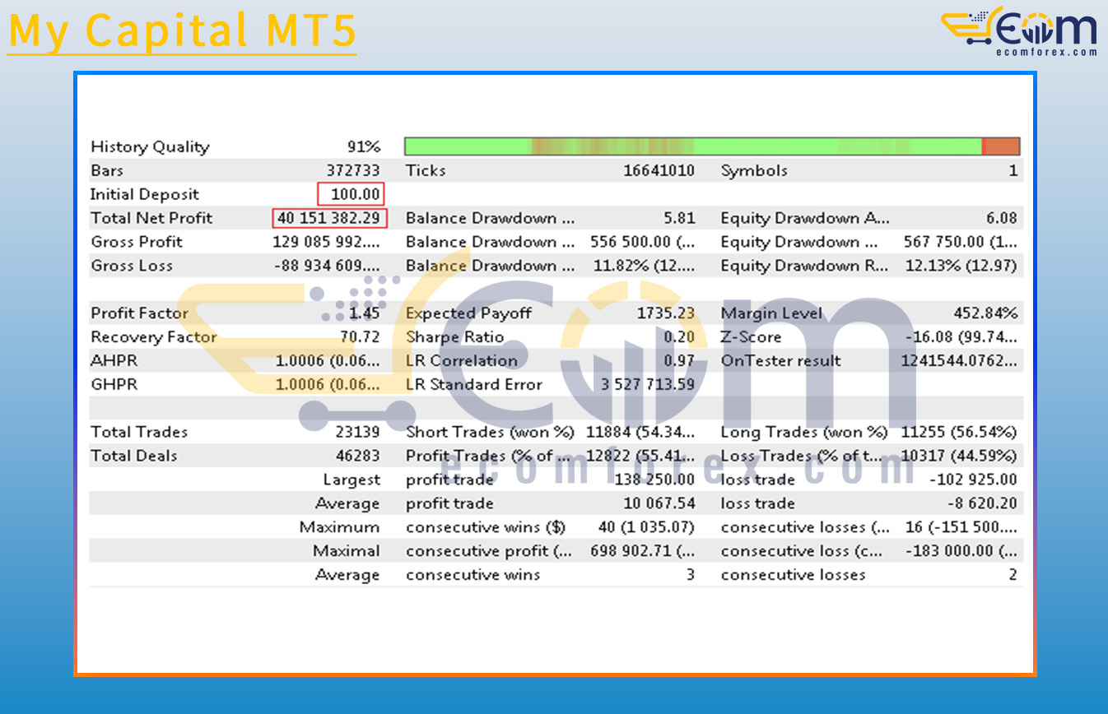This screenshot has width=1108, height=714.
Task: Select the Total Net Profit label
Action: [151, 219]
